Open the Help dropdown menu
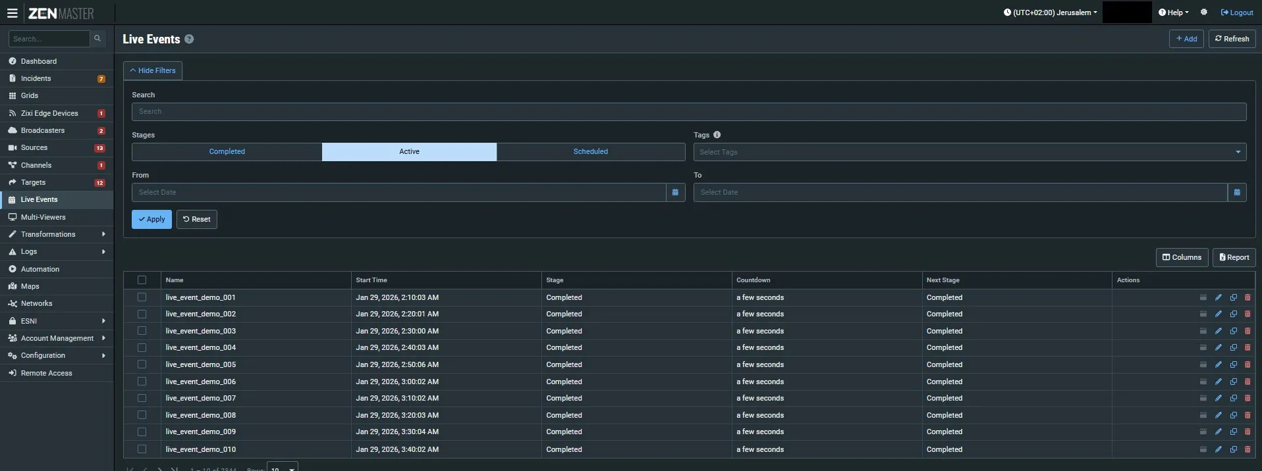 coord(1174,12)
